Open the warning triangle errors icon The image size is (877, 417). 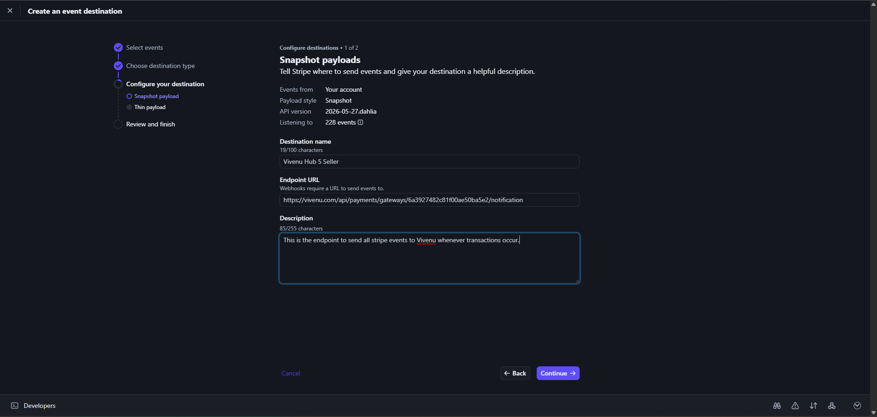[x=795, y=406]
